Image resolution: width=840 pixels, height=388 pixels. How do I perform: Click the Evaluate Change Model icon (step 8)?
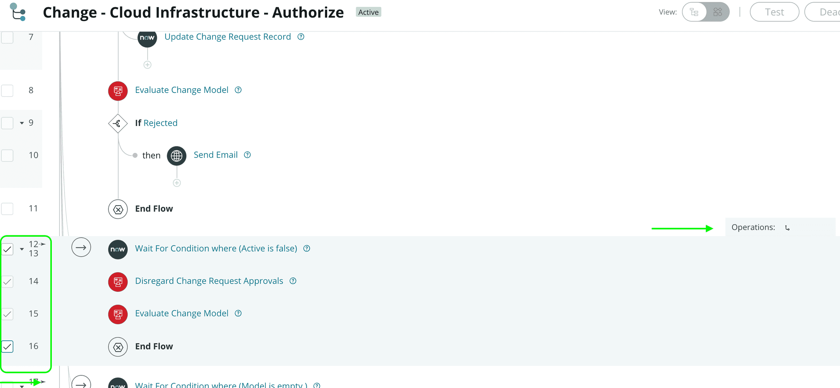coord(118,90)
